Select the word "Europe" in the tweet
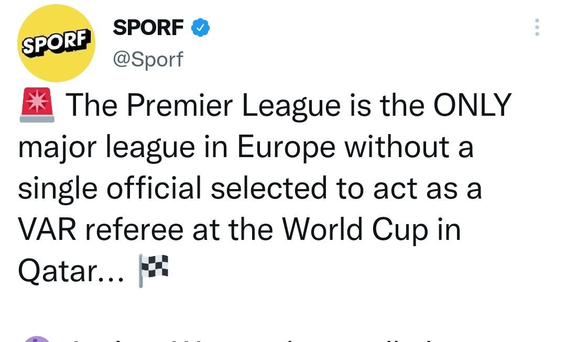 286,147
